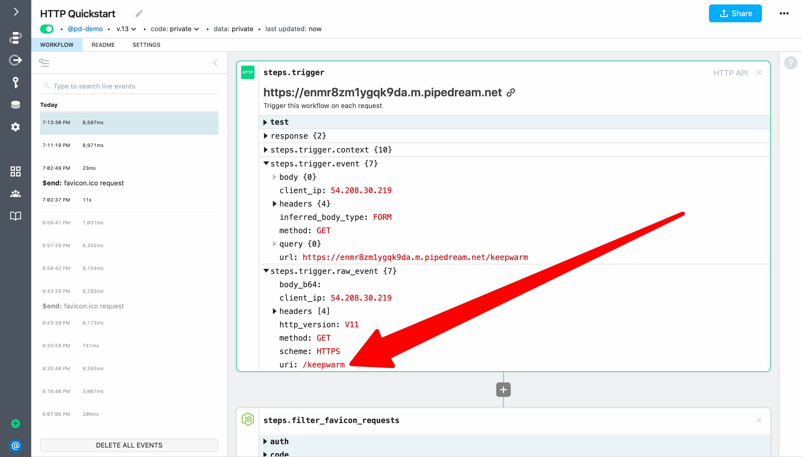This screenshot has width=802, height=457.
Task: Click the pencil icon to rename workflow
Action: tap(139, 13)
